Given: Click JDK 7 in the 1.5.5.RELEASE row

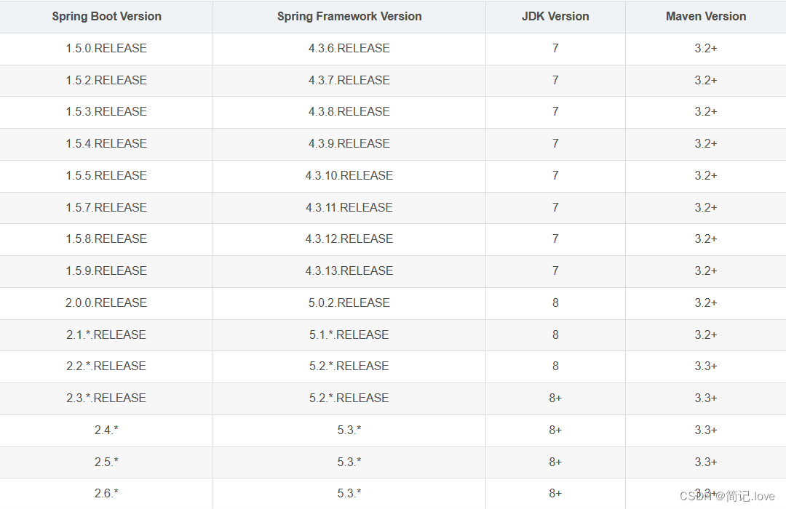Looking at the screenshot, I should [x=555, y=176].
